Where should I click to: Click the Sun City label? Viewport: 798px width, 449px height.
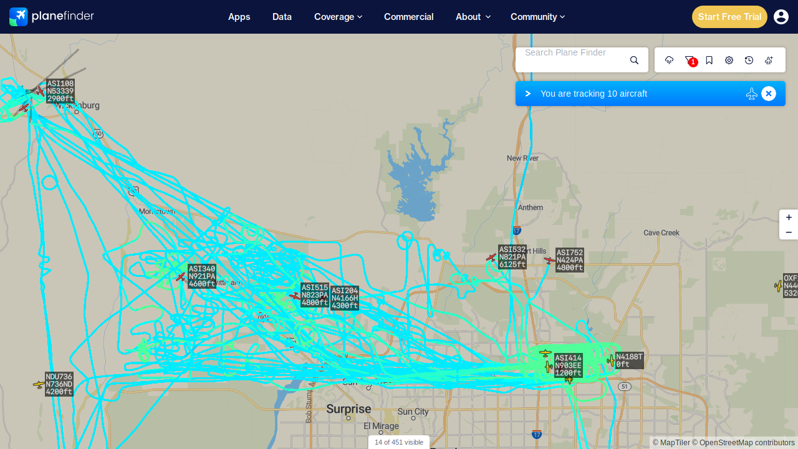click(x=413, y=412)
